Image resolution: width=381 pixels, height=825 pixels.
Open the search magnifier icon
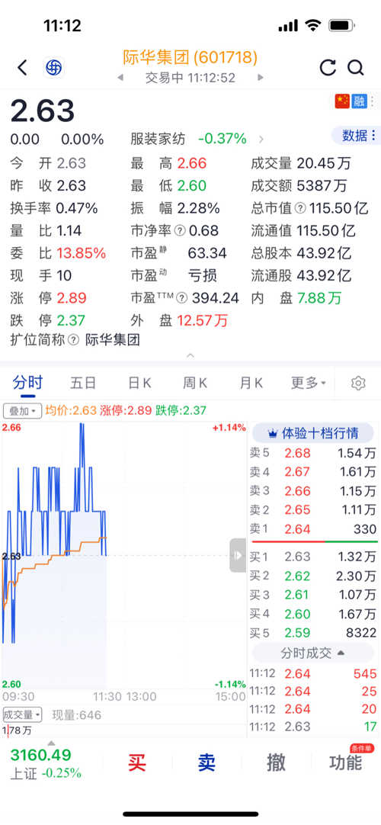(x=356, y=67)
